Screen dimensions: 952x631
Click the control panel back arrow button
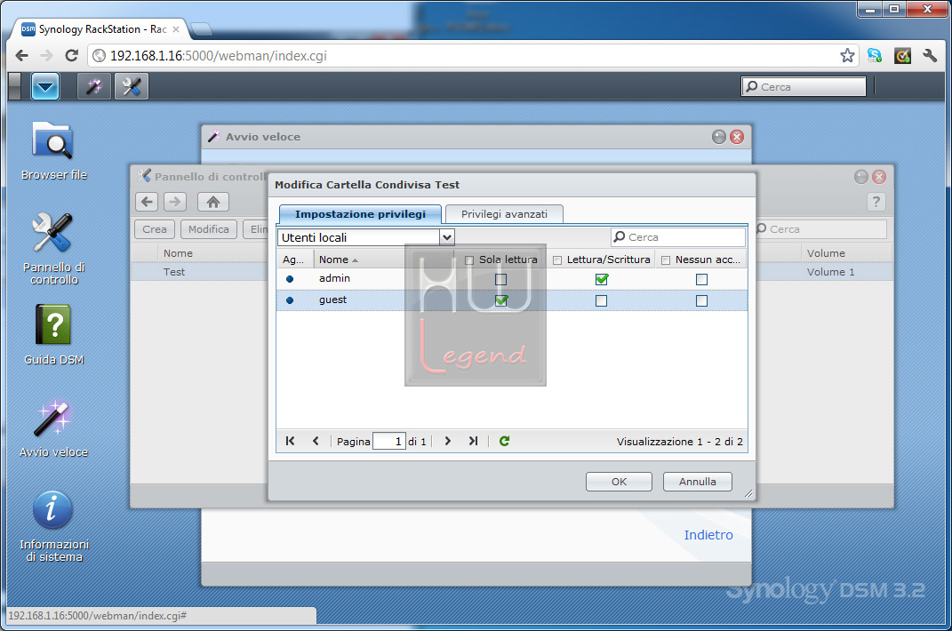click(147, 202)
